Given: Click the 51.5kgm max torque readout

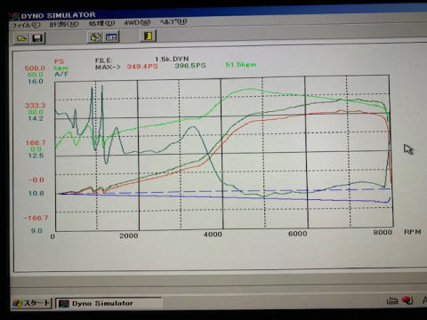Looking at the screenshot, I should click(240, 65).
